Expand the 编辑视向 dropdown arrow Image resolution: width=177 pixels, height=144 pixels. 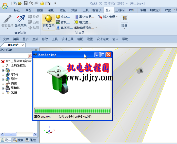click(96, 27)
